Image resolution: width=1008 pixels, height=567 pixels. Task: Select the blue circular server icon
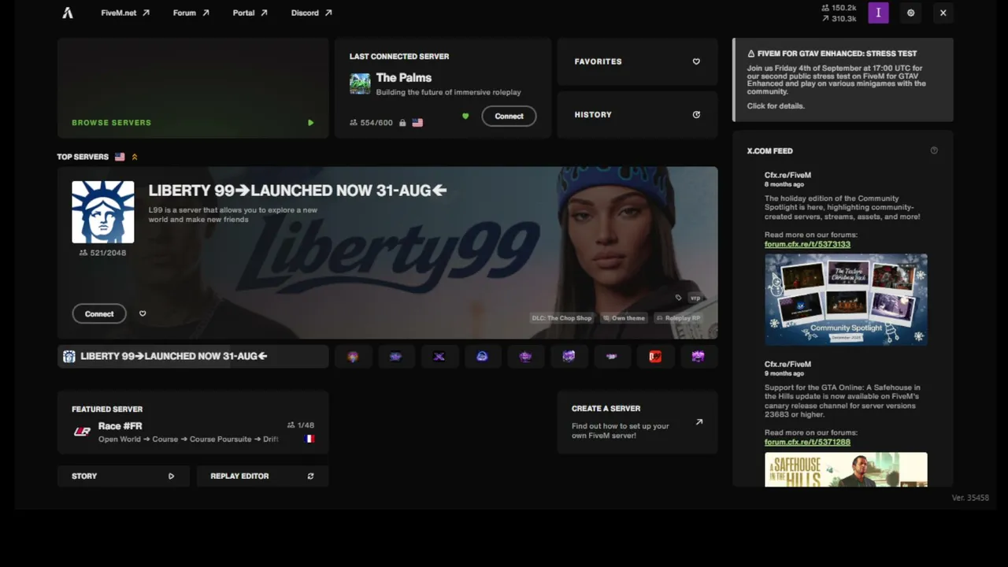coord(482,356)
